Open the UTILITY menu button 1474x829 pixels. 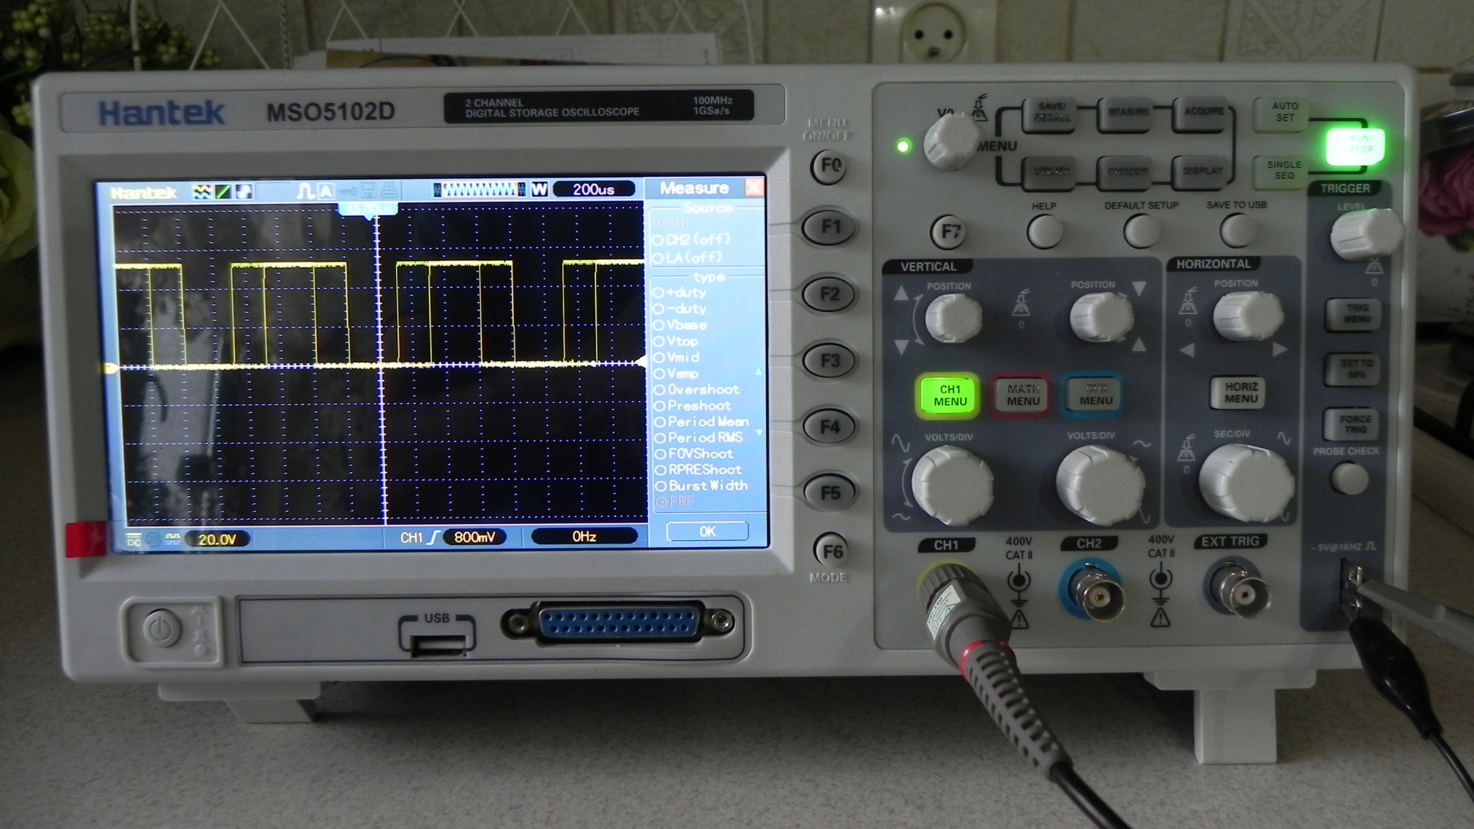tap(1051, 172)
